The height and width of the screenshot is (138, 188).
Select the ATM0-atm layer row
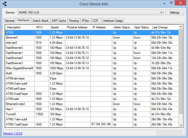92,78
